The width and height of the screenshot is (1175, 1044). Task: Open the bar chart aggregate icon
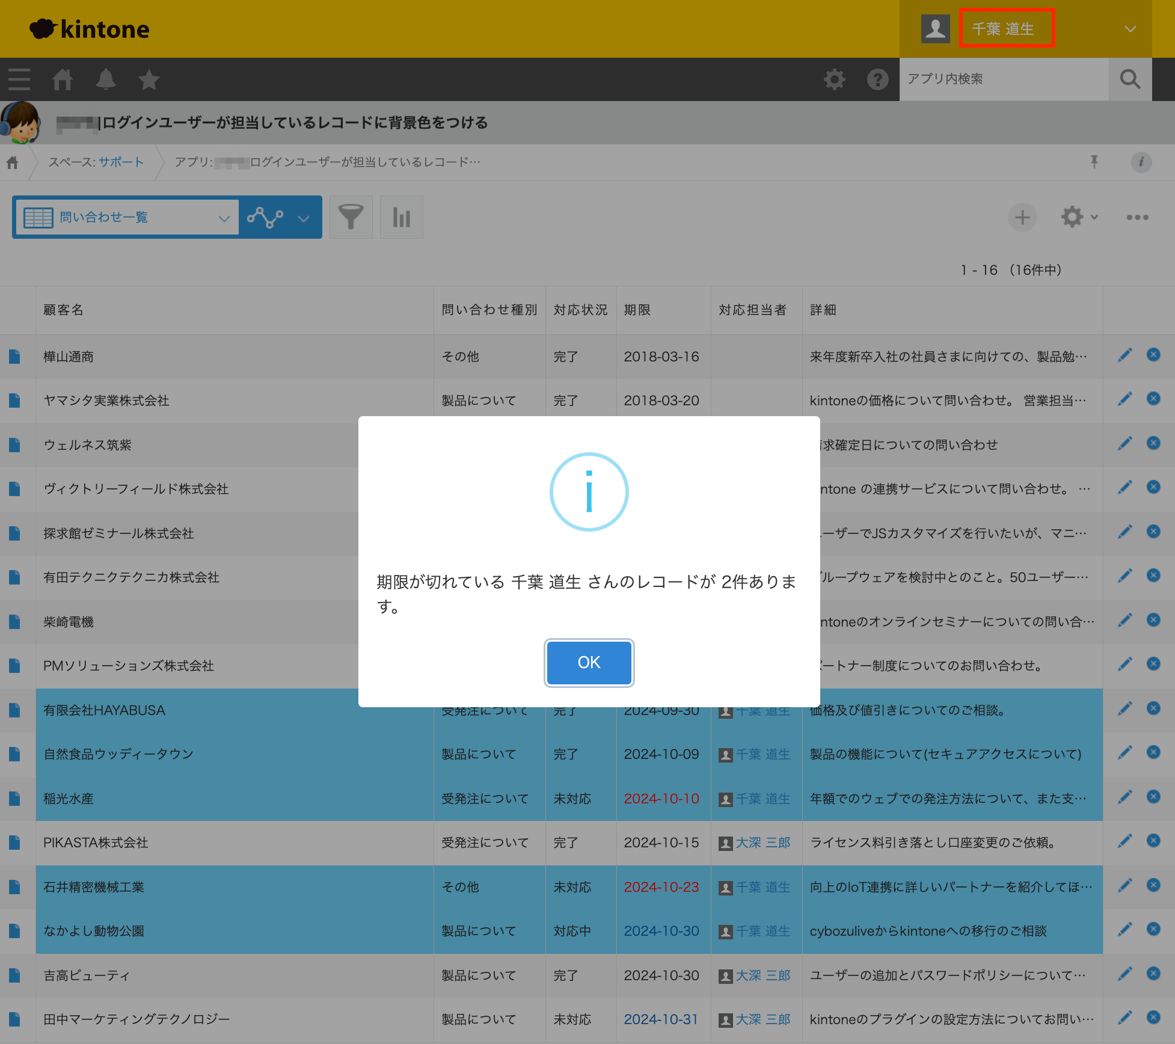(401, 217)
